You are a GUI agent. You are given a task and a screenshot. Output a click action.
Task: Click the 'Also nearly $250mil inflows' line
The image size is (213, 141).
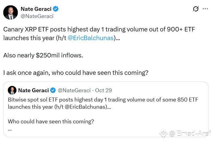click(x=43, y=55)
